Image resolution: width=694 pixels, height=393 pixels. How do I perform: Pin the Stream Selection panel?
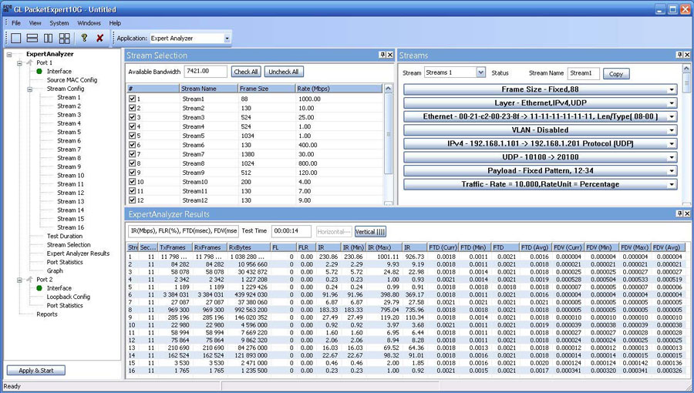pyautogui.click(x=382, y=55)
